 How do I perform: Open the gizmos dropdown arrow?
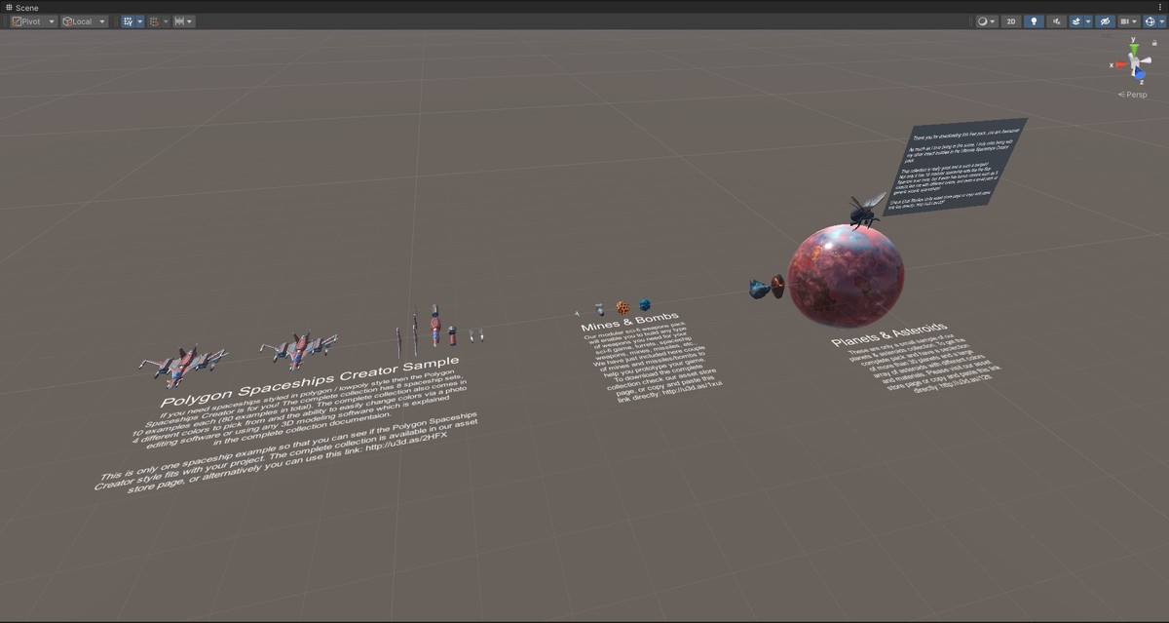[x=1160, y=21]
